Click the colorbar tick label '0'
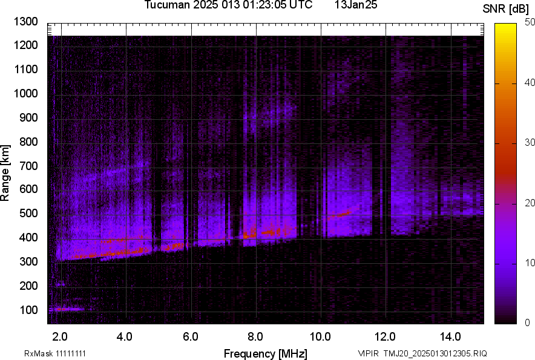The width and height of the screenshot is (535, 360). coord(528,322)
